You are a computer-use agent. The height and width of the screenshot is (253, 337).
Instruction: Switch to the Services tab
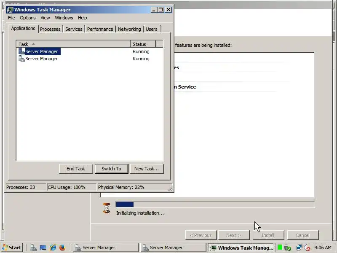point(74,29)
